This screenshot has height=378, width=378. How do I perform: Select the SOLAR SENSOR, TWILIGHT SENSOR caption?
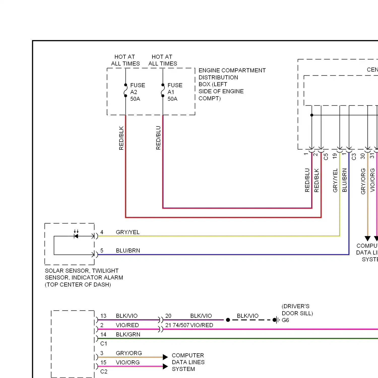click(84, 277)
